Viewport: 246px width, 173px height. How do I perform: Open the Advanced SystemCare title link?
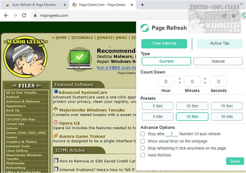83,93
